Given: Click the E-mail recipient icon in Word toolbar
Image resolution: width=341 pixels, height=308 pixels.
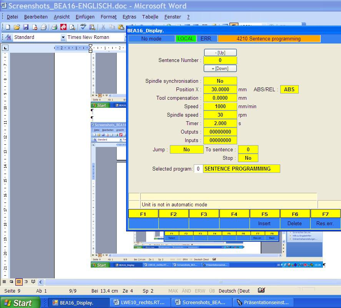Looking at the screenshot, I should click(43, 27).
